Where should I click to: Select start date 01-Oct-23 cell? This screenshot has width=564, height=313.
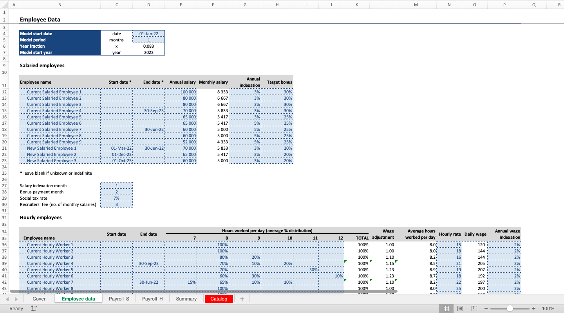click(x=116, y=161)
